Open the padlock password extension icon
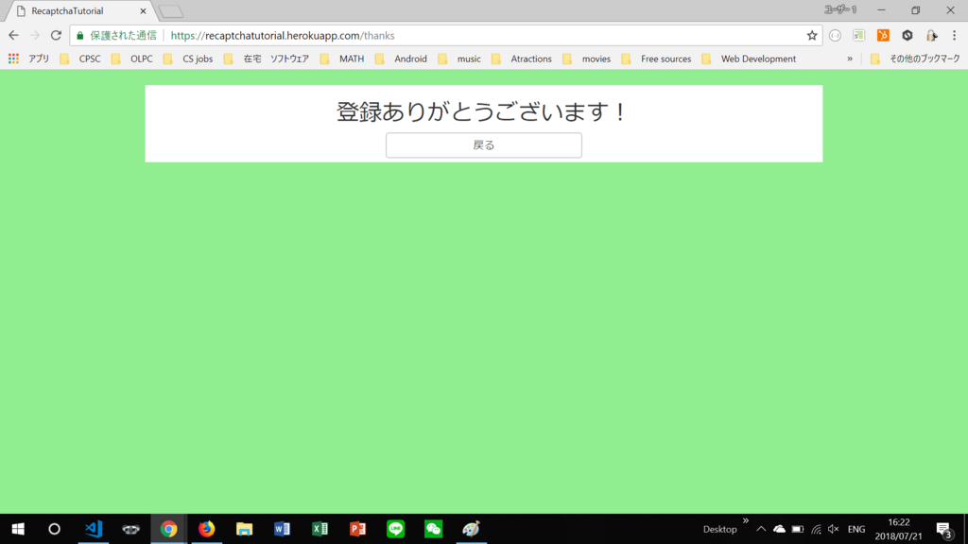968x544 pixels. [x=931, y=36]
